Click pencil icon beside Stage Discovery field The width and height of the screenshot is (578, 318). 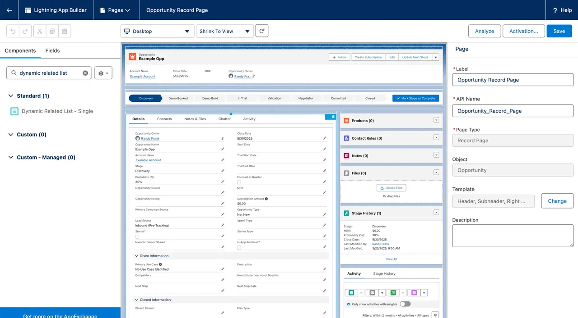(223, 171)
